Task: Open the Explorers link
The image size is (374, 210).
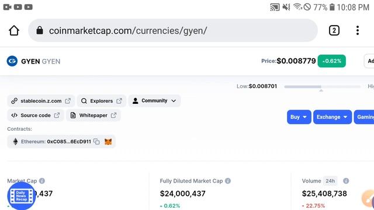Action: (x=101, y=101)
